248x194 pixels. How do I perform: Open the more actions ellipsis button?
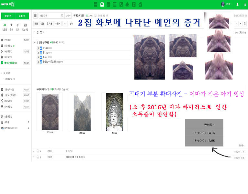point(65,24)
